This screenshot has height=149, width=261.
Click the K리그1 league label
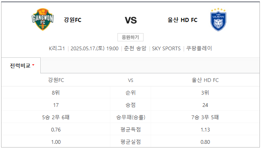(x=57, y=48)
